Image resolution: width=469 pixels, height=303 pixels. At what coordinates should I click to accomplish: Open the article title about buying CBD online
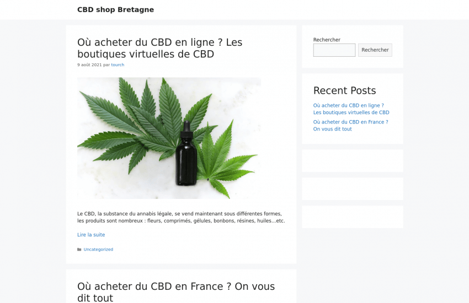[159, 48]
